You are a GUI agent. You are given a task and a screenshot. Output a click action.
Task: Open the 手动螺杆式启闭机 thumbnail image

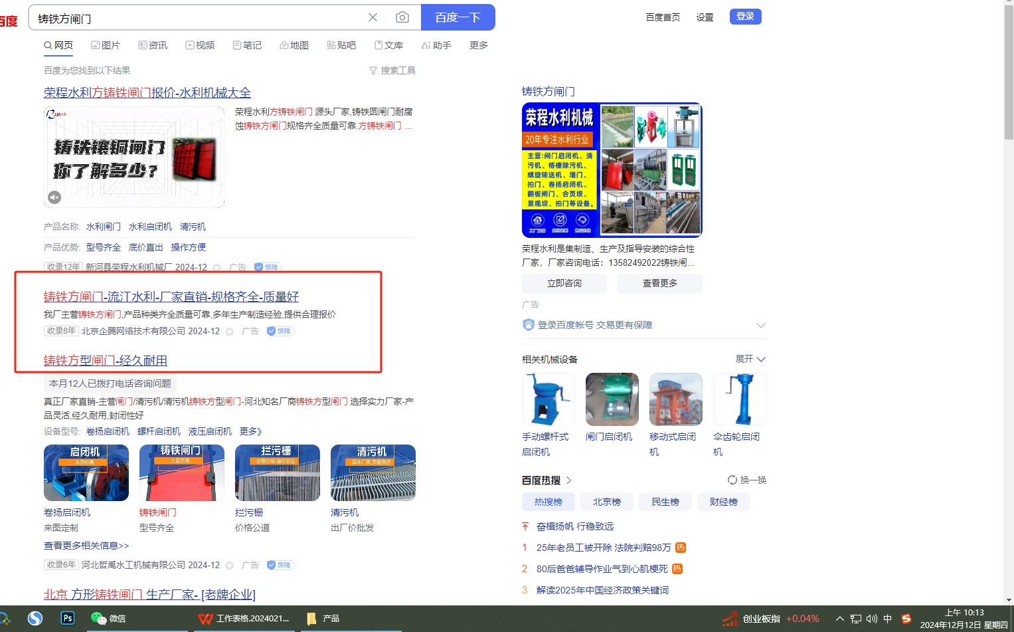[549, 399]
